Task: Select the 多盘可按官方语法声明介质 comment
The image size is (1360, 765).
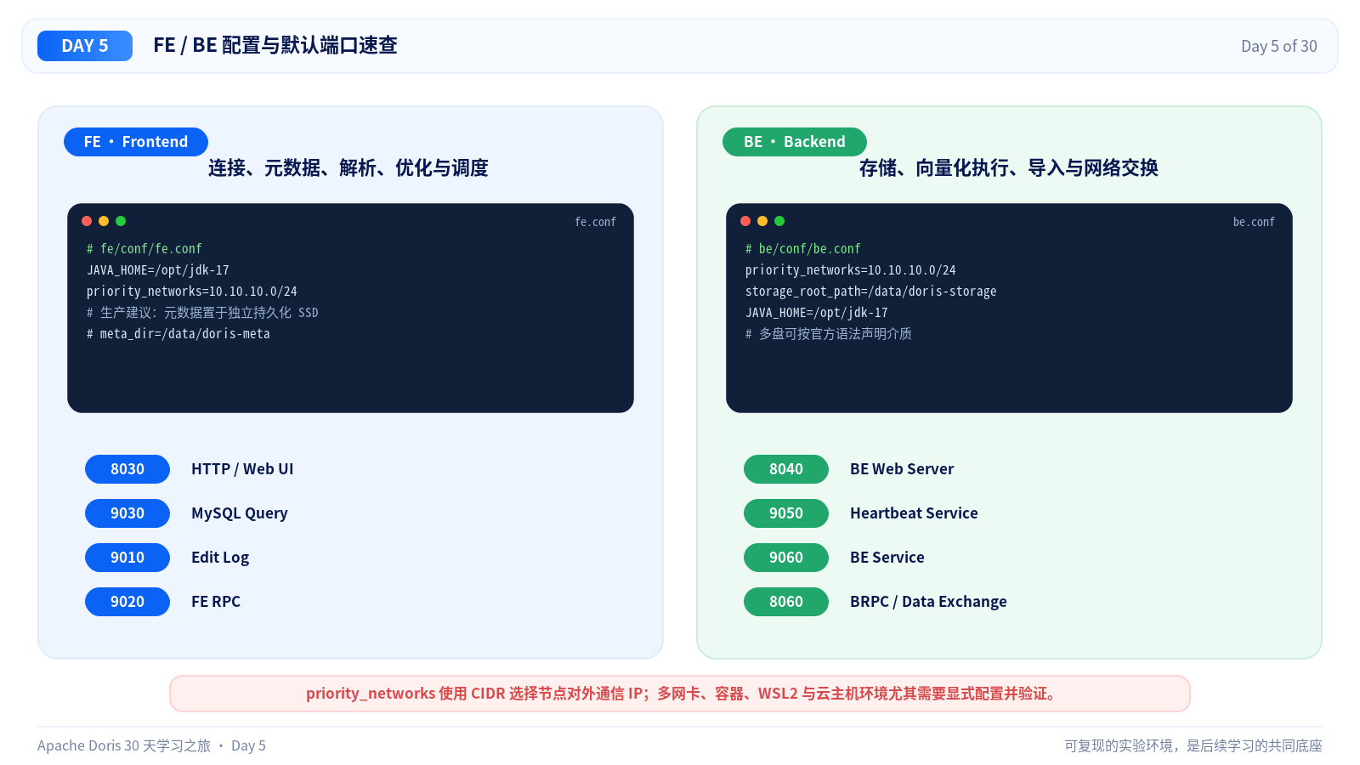Action: coord(829,334)
